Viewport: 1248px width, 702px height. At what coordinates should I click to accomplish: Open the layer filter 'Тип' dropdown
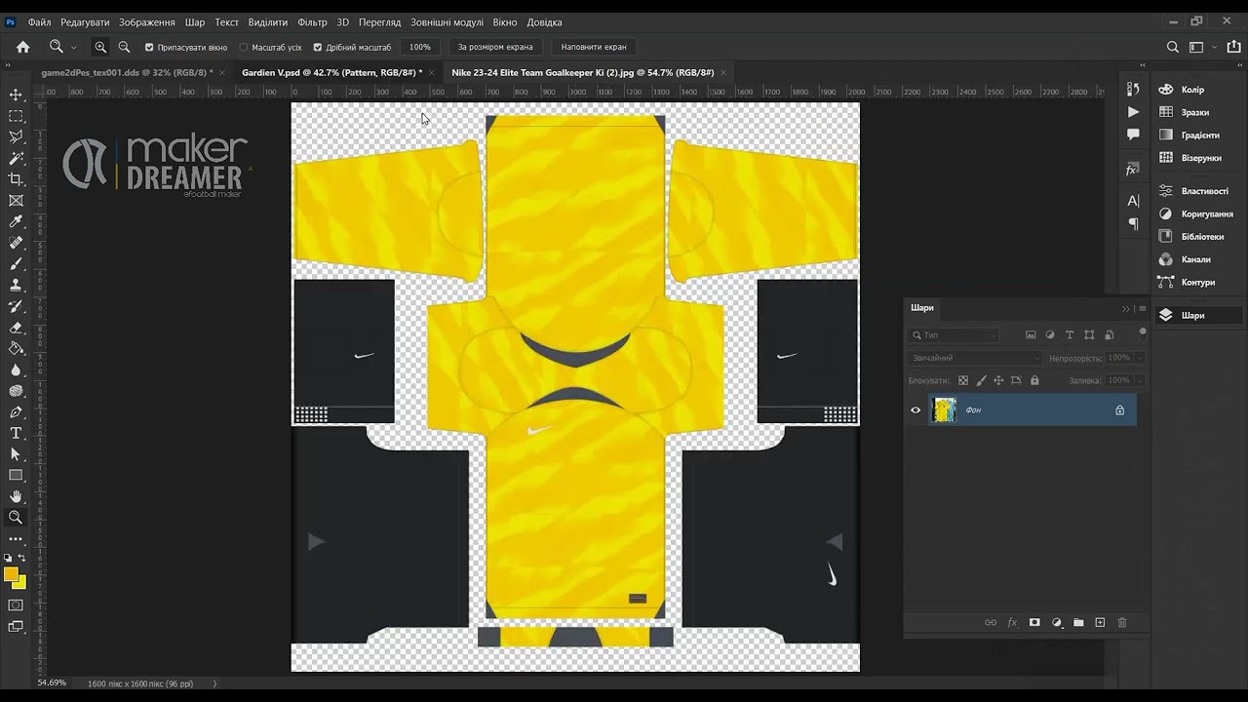pyautogui.click(x=954, y=334)
